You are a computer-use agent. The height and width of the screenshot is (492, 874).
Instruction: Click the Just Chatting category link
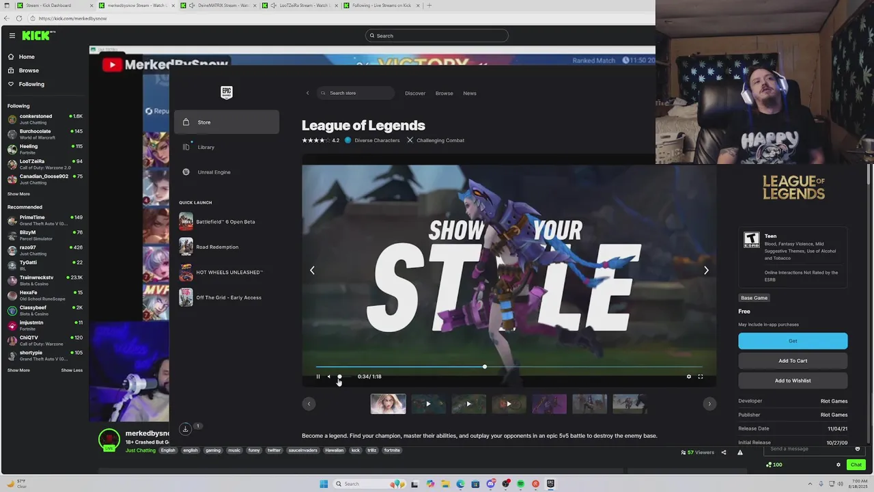coord(141,450)
